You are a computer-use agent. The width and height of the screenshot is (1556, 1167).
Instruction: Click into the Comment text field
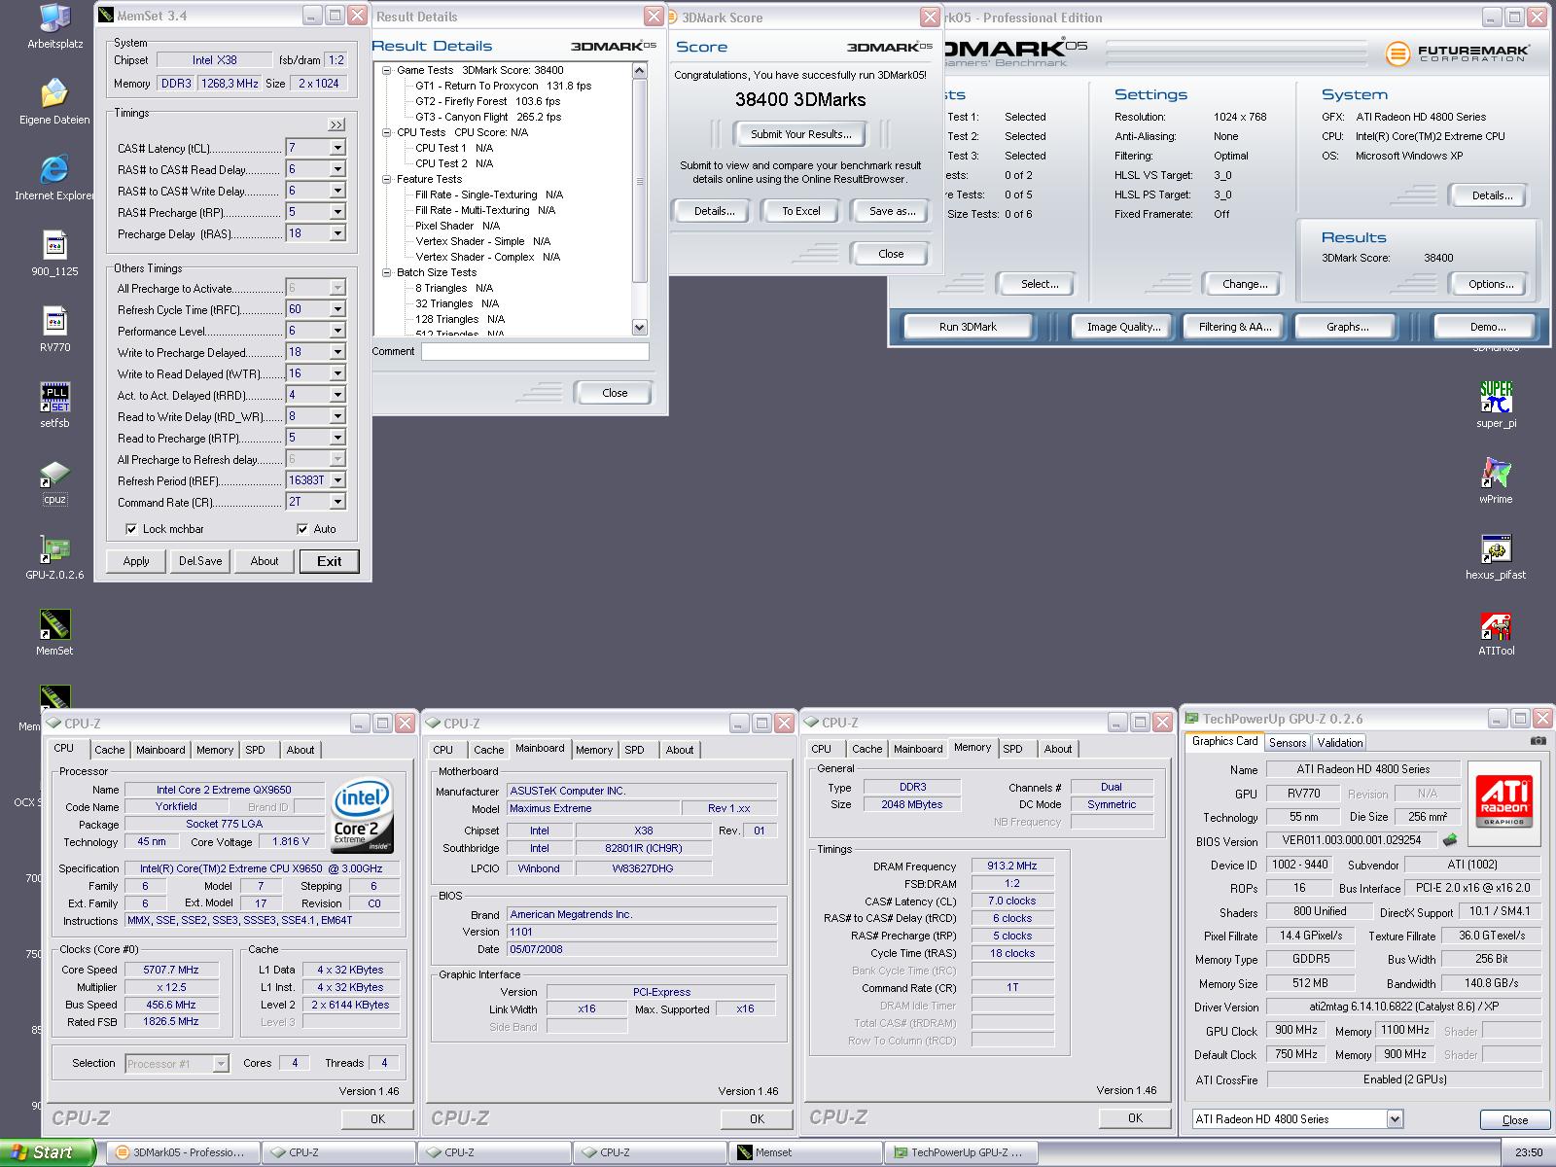(534, 352)
